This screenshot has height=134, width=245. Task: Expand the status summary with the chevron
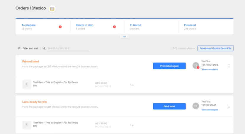[125, 37]
